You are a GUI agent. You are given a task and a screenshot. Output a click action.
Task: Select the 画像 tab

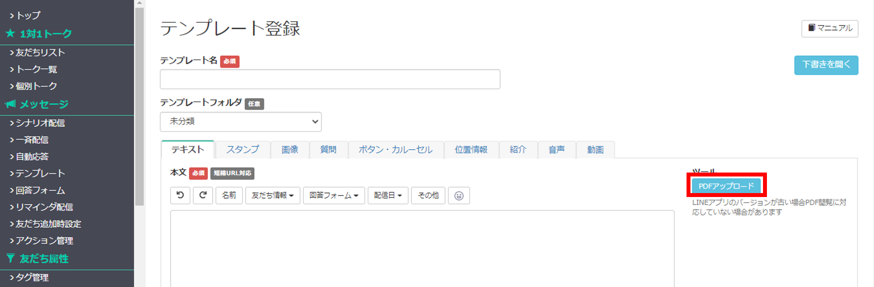pyautogui.click(x=290, y=149)
